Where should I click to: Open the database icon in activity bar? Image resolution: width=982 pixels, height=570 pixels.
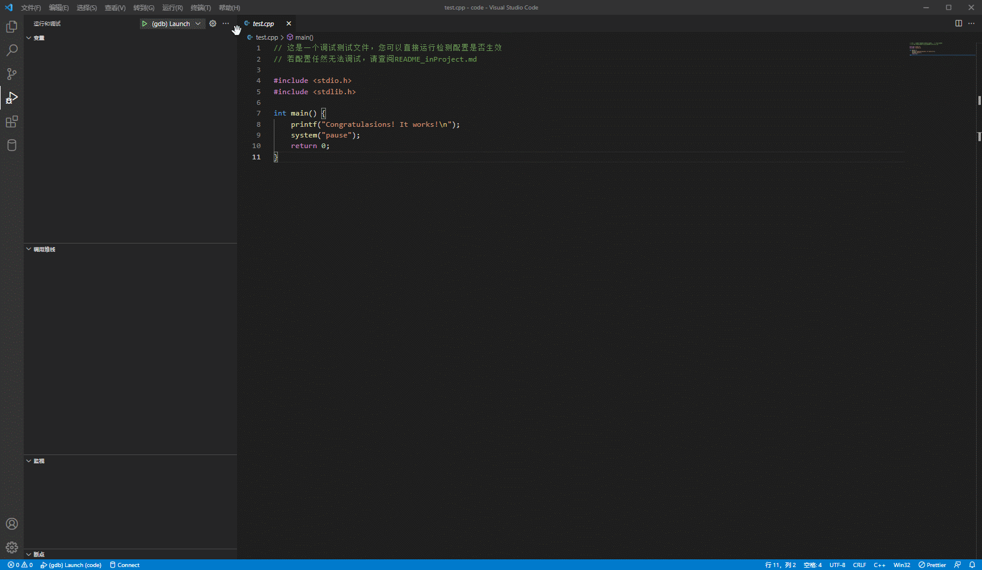pos(11,145)
